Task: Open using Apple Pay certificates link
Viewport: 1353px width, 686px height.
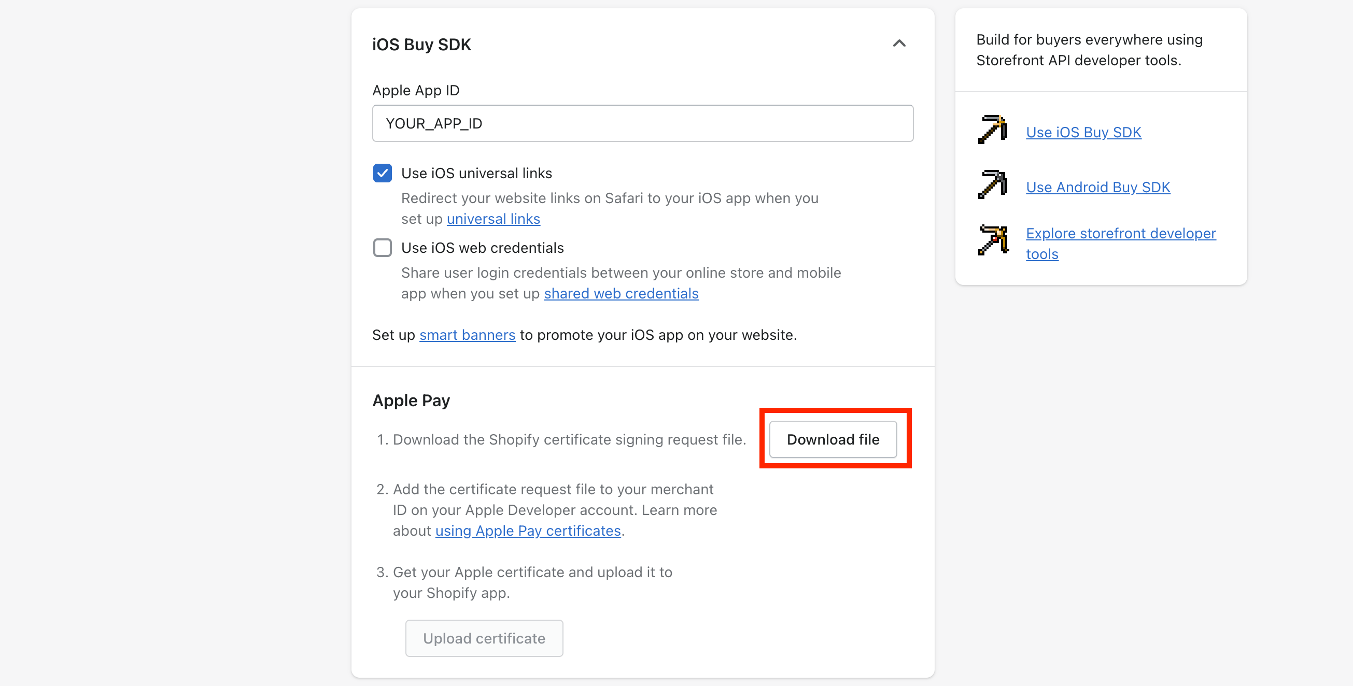Action: pyautogui.click(x=528, y=531)
